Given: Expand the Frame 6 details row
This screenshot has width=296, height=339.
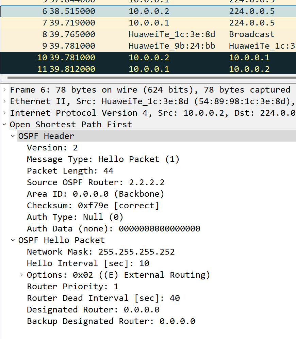Looking at the screenshot, I should 4,90.
